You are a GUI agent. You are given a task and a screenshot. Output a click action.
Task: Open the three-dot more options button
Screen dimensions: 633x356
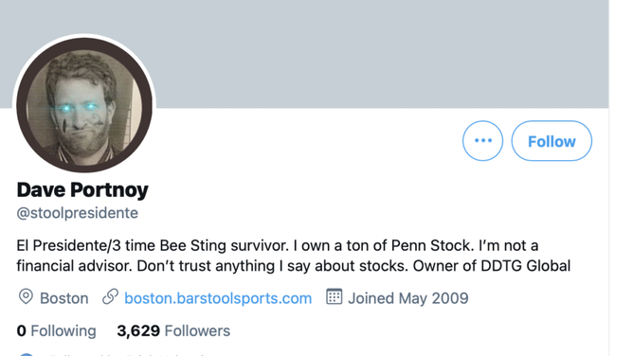(482, 141)
